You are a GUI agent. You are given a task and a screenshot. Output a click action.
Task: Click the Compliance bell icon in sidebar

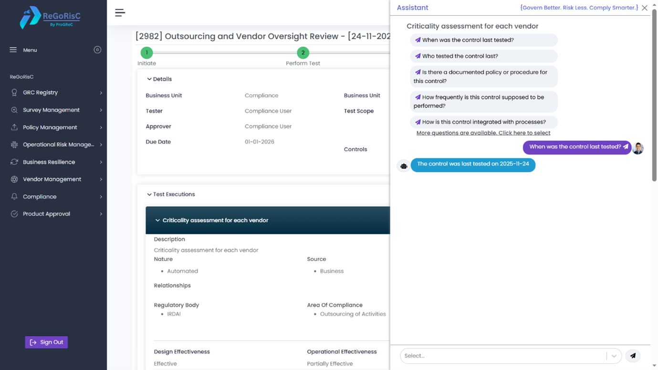14,197
